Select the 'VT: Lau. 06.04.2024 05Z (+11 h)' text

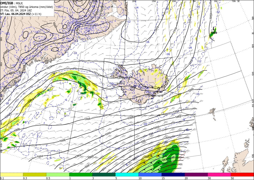click(x=21, y=14)
